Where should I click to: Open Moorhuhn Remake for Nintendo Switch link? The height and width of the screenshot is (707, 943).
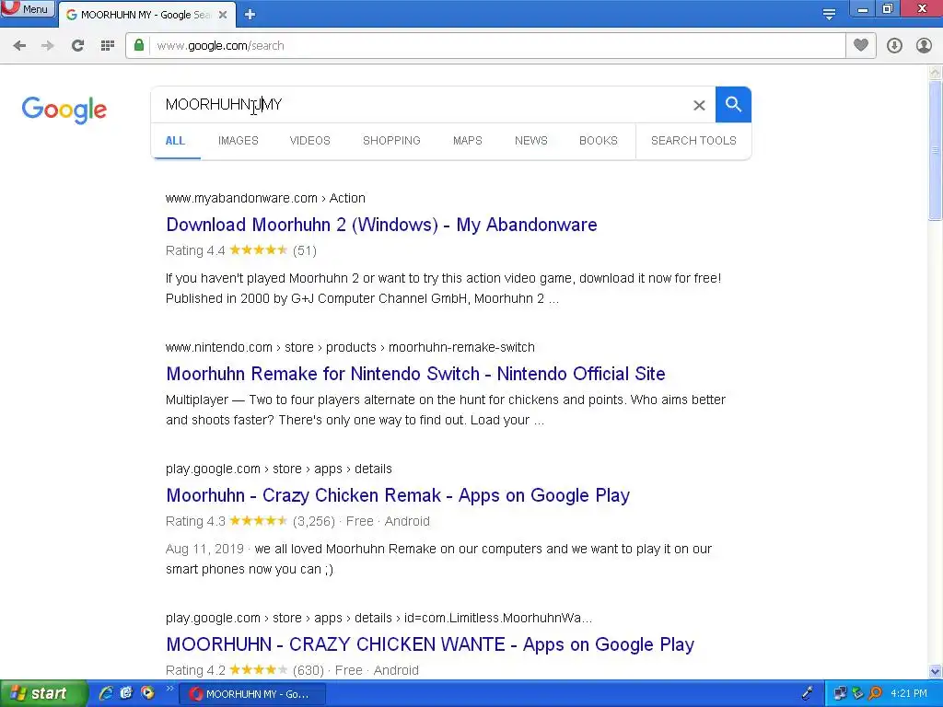415,374
